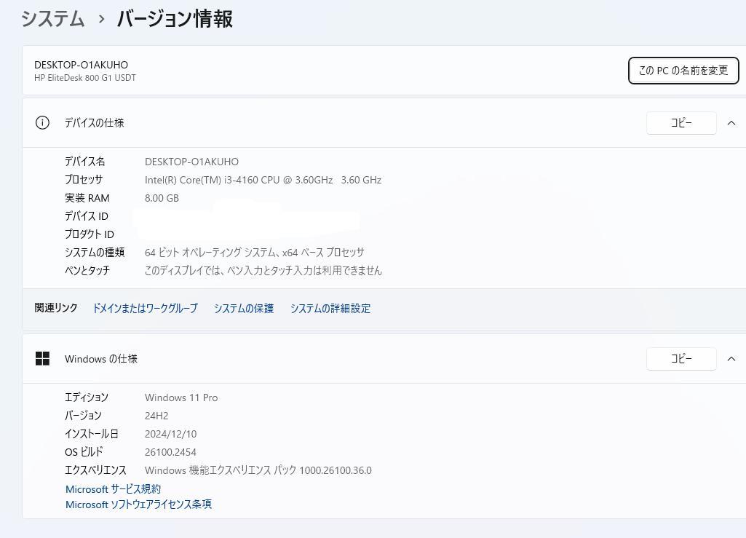Copy Windows specifications with コピー button
746x538 pixels.
click(681, 358)
